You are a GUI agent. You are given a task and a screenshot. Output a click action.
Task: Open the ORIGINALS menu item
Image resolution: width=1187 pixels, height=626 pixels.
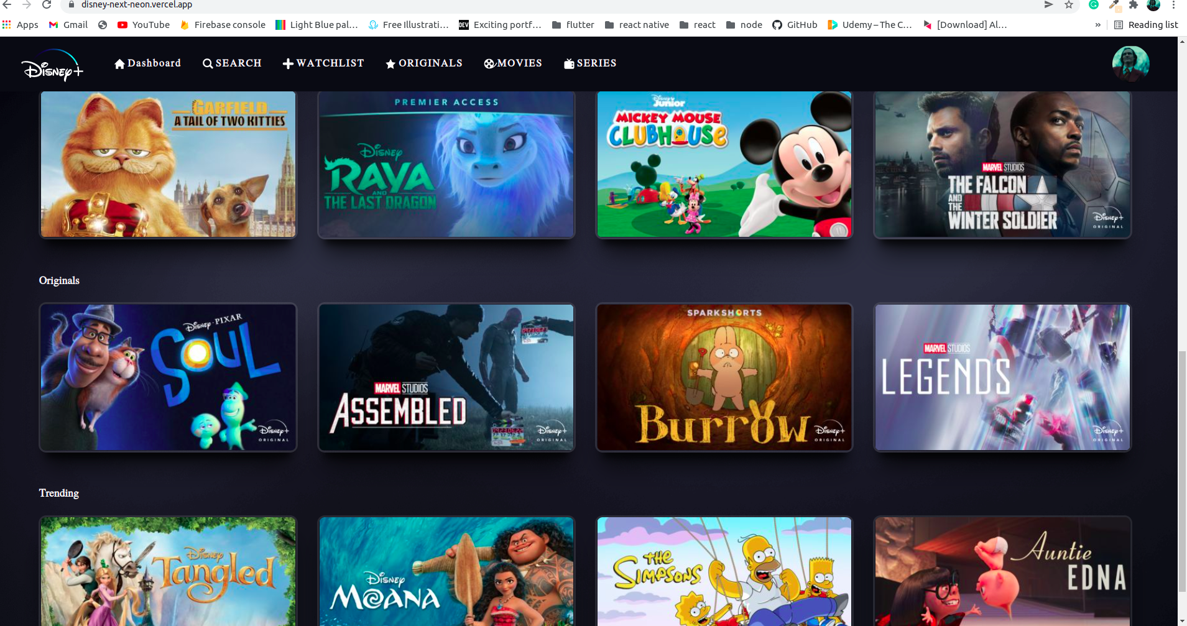[424, 63]
